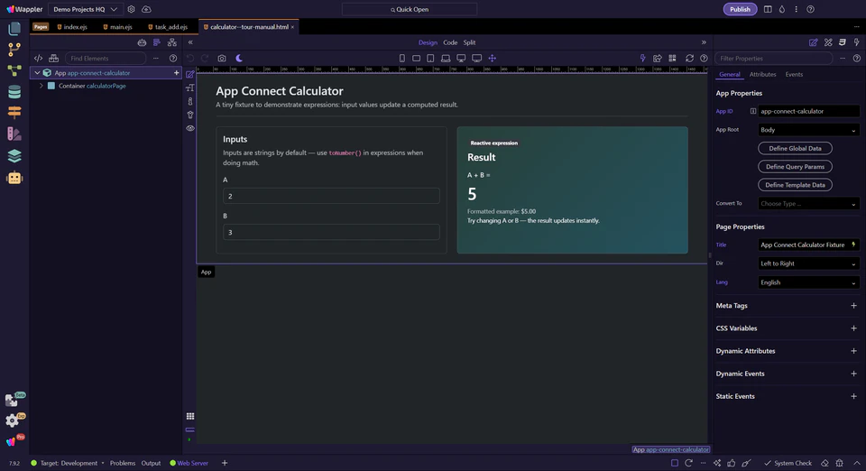Viewport: 866px width, 471px height.
Task: Open the task_add.ejs file tab
Action: 168,26
